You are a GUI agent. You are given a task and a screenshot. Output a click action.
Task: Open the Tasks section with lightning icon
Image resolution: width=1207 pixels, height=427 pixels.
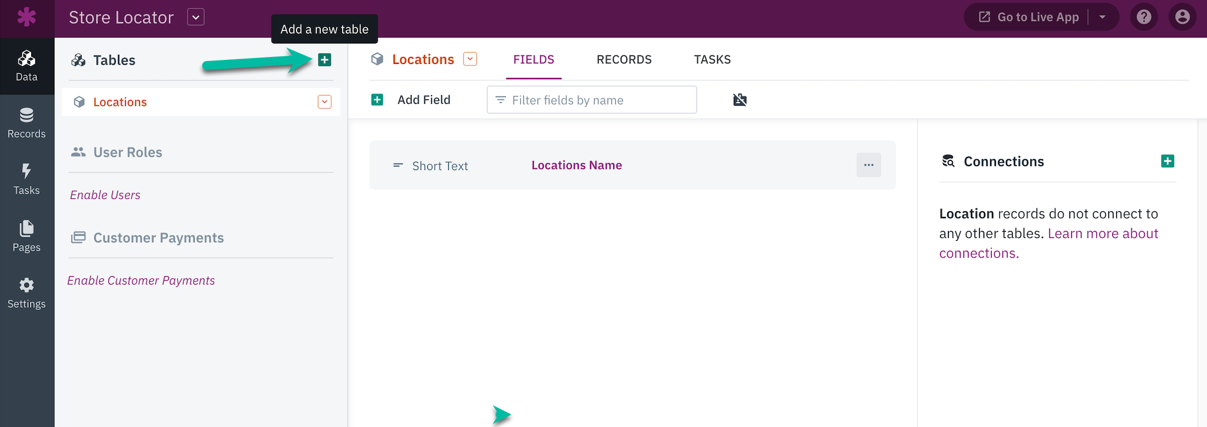[x=27, y=180]
